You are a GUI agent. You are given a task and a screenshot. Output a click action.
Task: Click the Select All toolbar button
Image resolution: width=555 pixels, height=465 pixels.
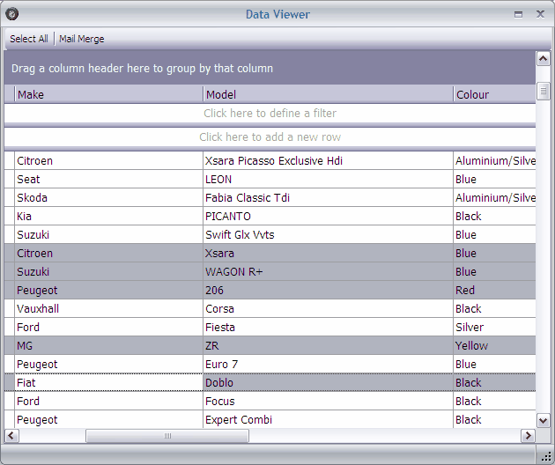click(x=29, y=39)
